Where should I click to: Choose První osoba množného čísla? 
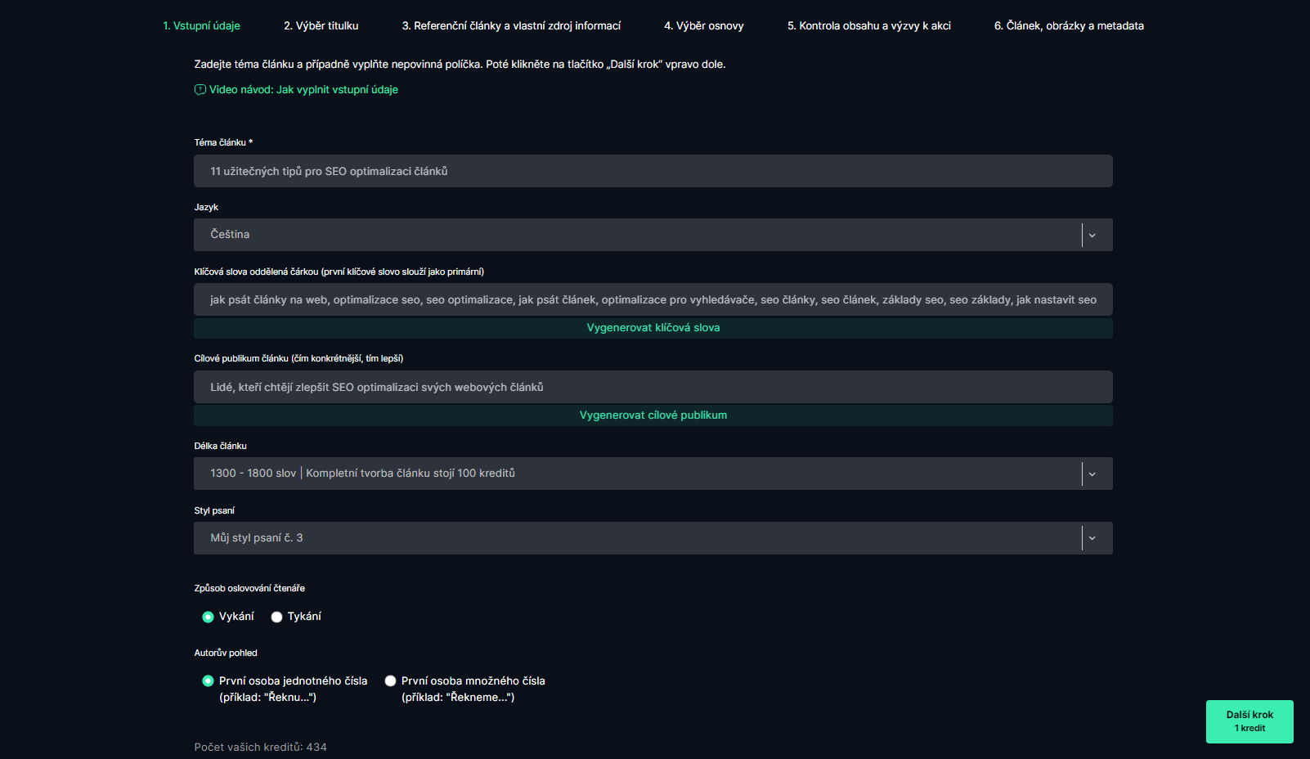[390, 681]
